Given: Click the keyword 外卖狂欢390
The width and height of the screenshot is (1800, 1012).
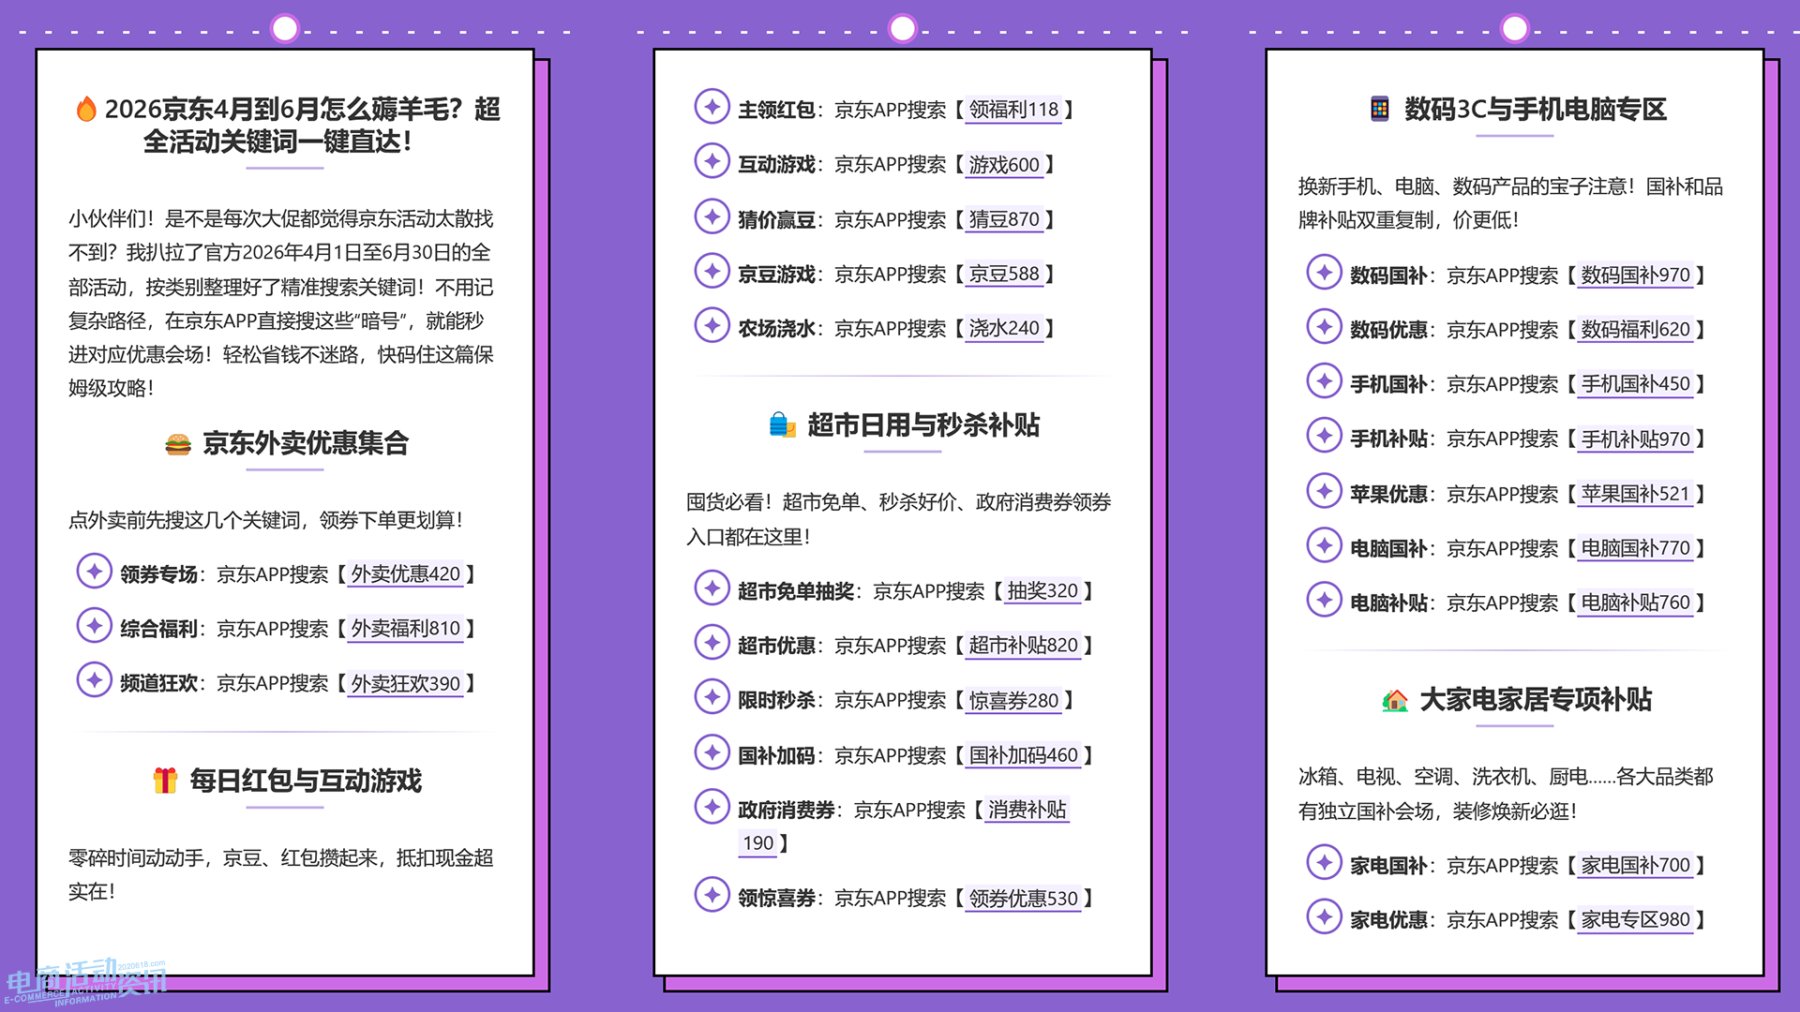Looking at the screenshot, I should pos(406,684).
